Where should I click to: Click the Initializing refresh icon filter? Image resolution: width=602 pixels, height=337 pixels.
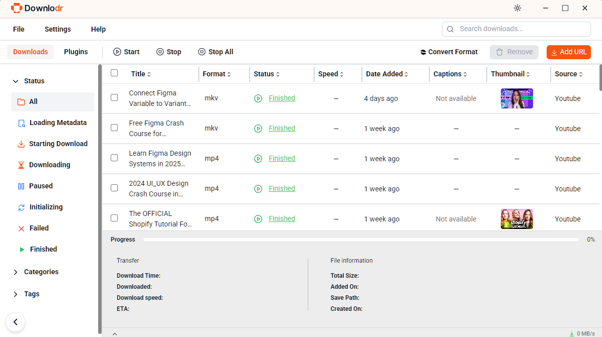(x=21, y=207)
